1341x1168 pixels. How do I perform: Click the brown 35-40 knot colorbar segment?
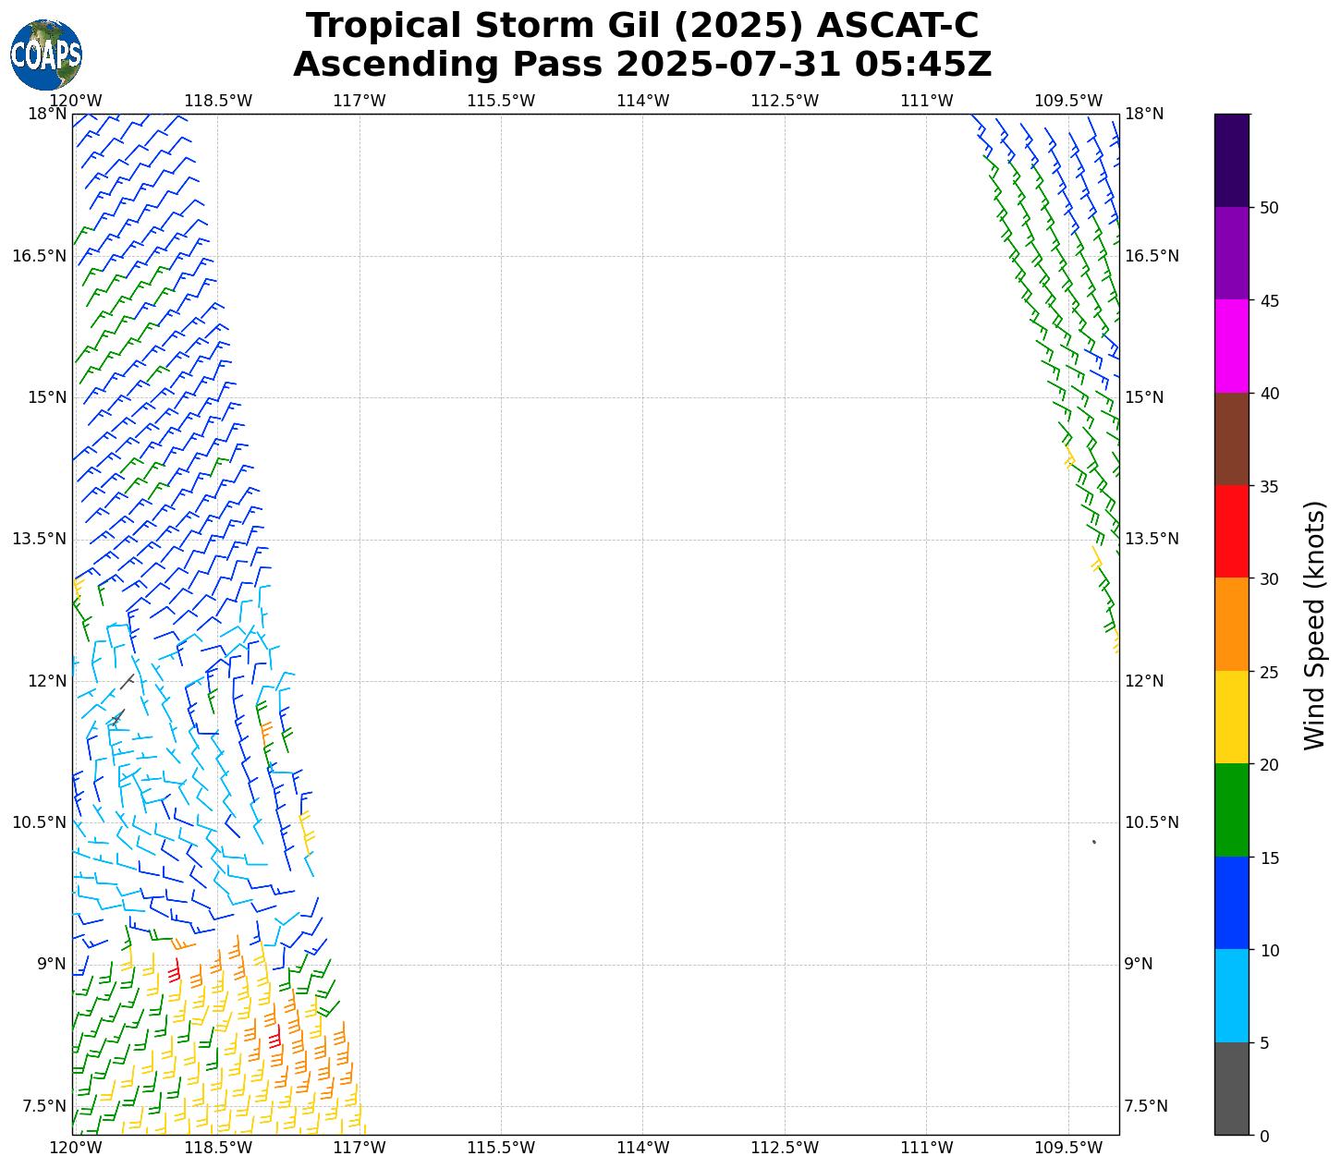tap(1231, 439)
